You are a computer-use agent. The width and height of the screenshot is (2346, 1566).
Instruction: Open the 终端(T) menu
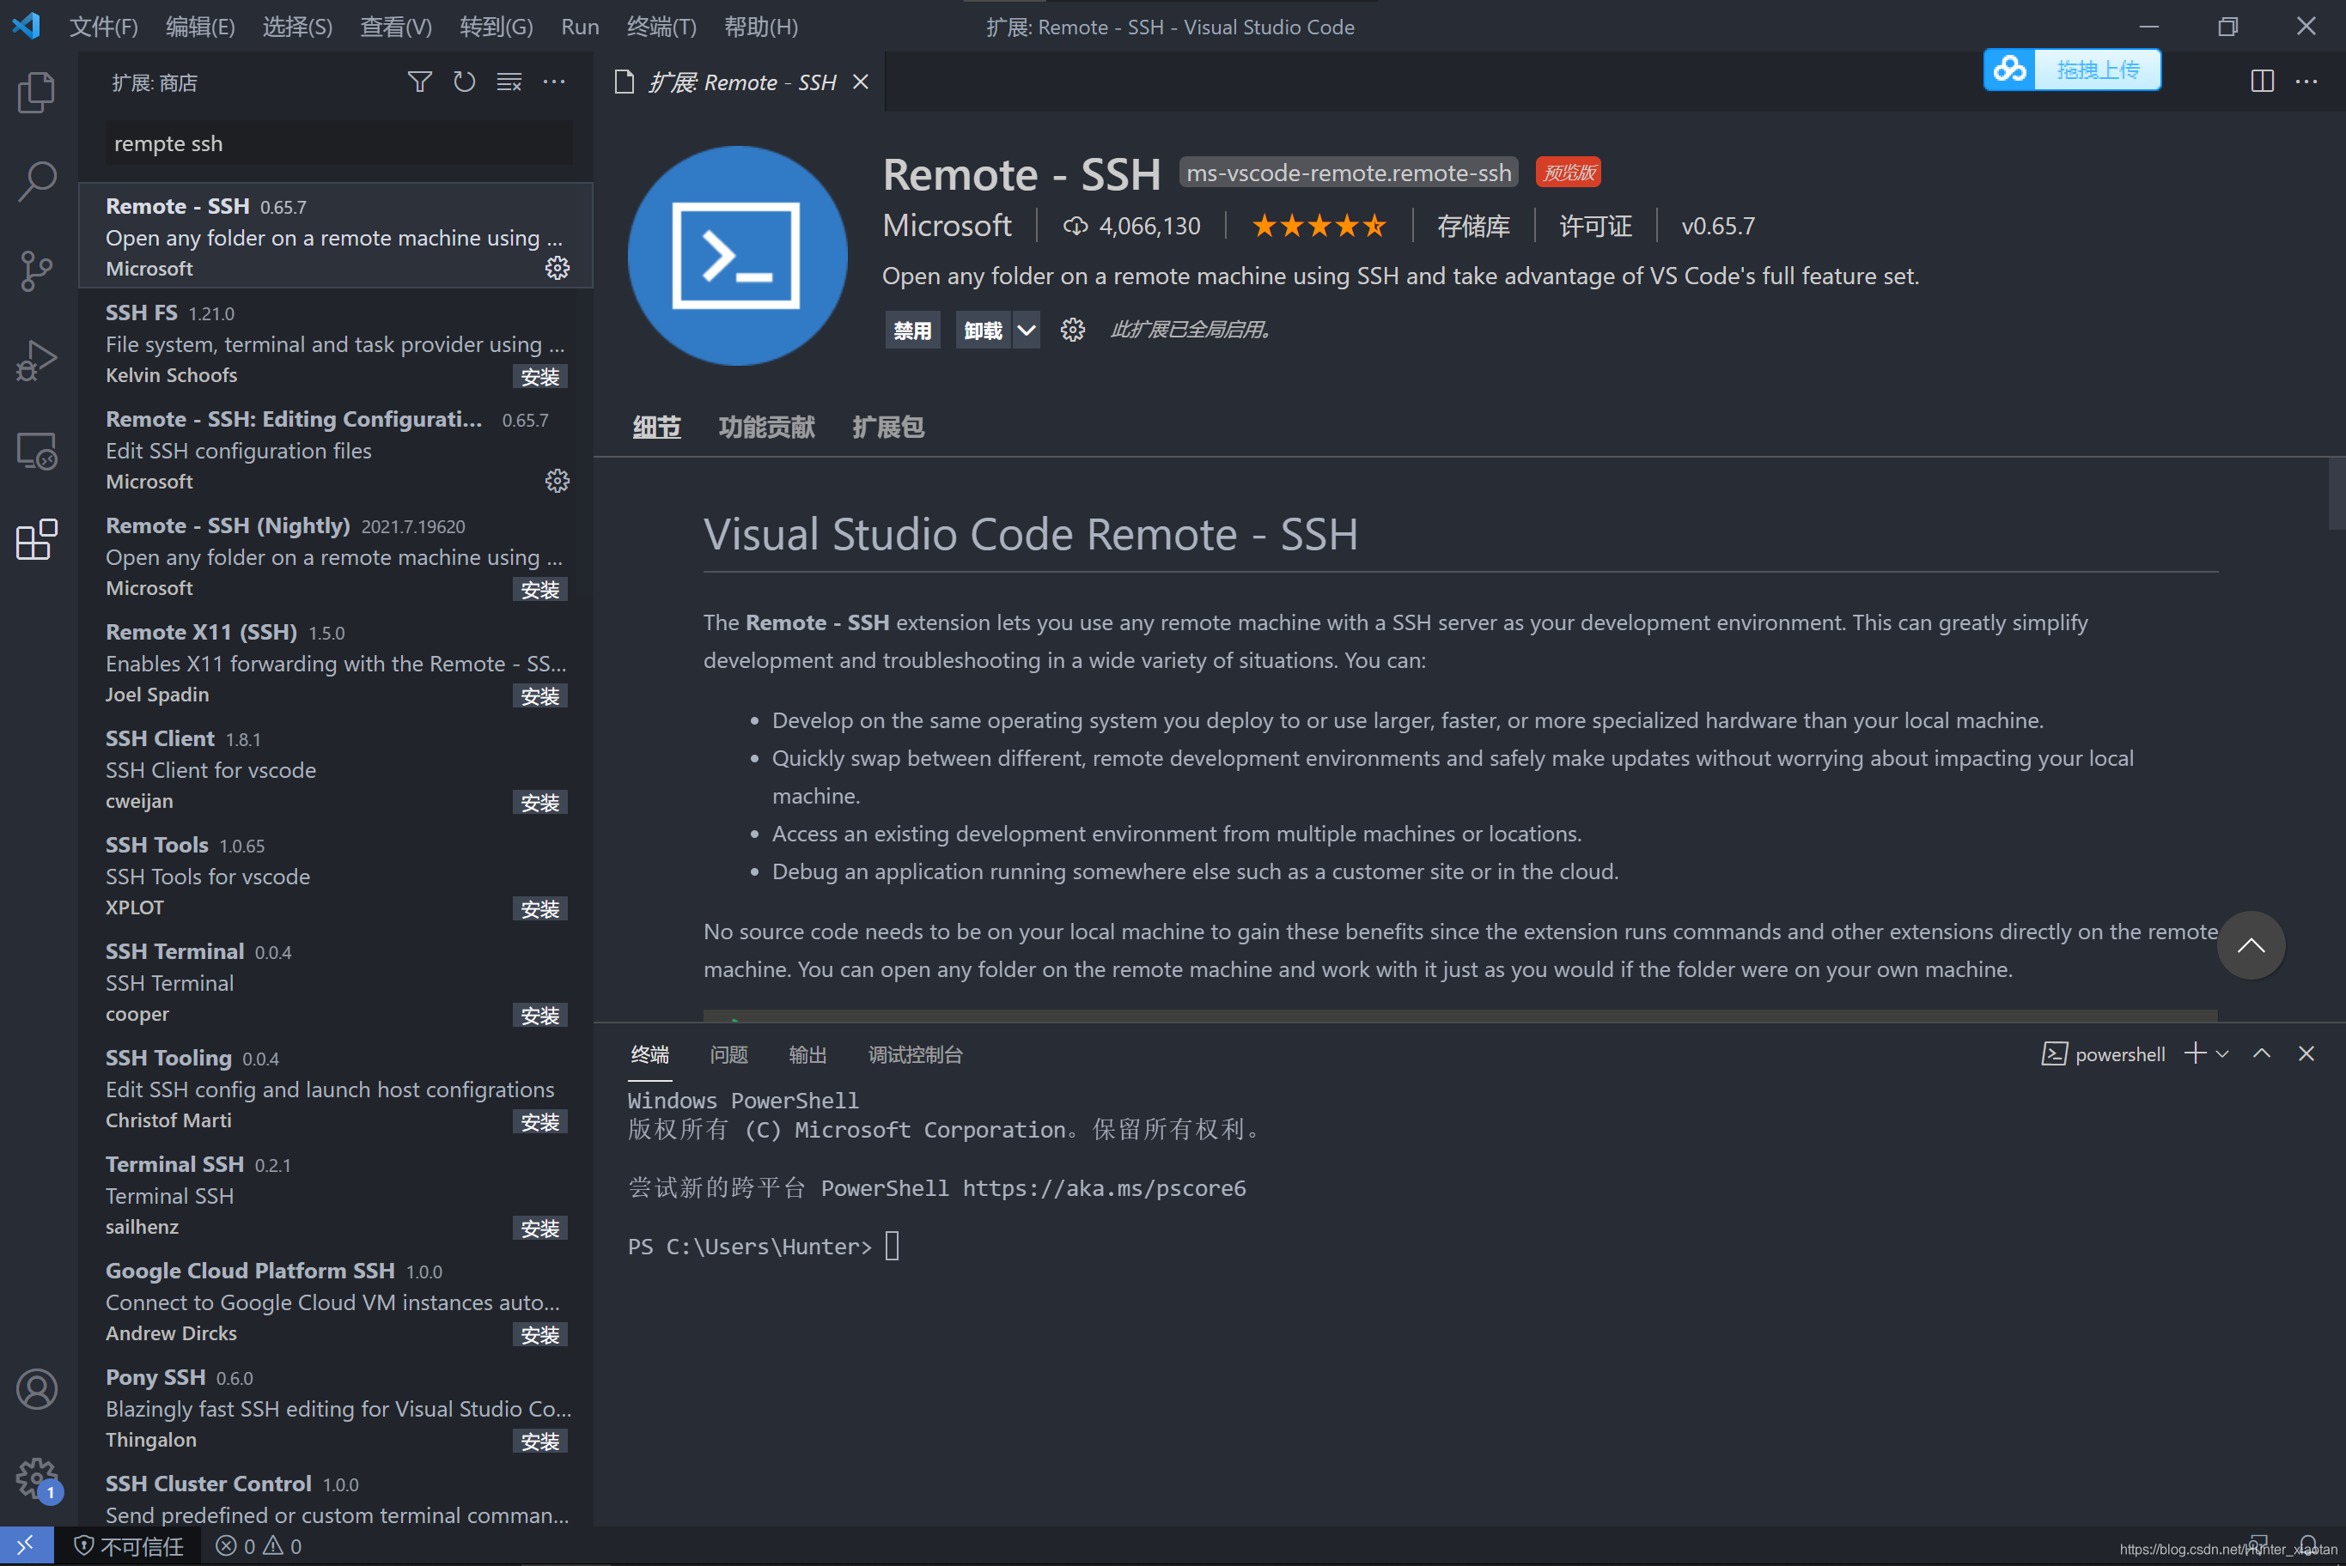[x=661, y=27]
